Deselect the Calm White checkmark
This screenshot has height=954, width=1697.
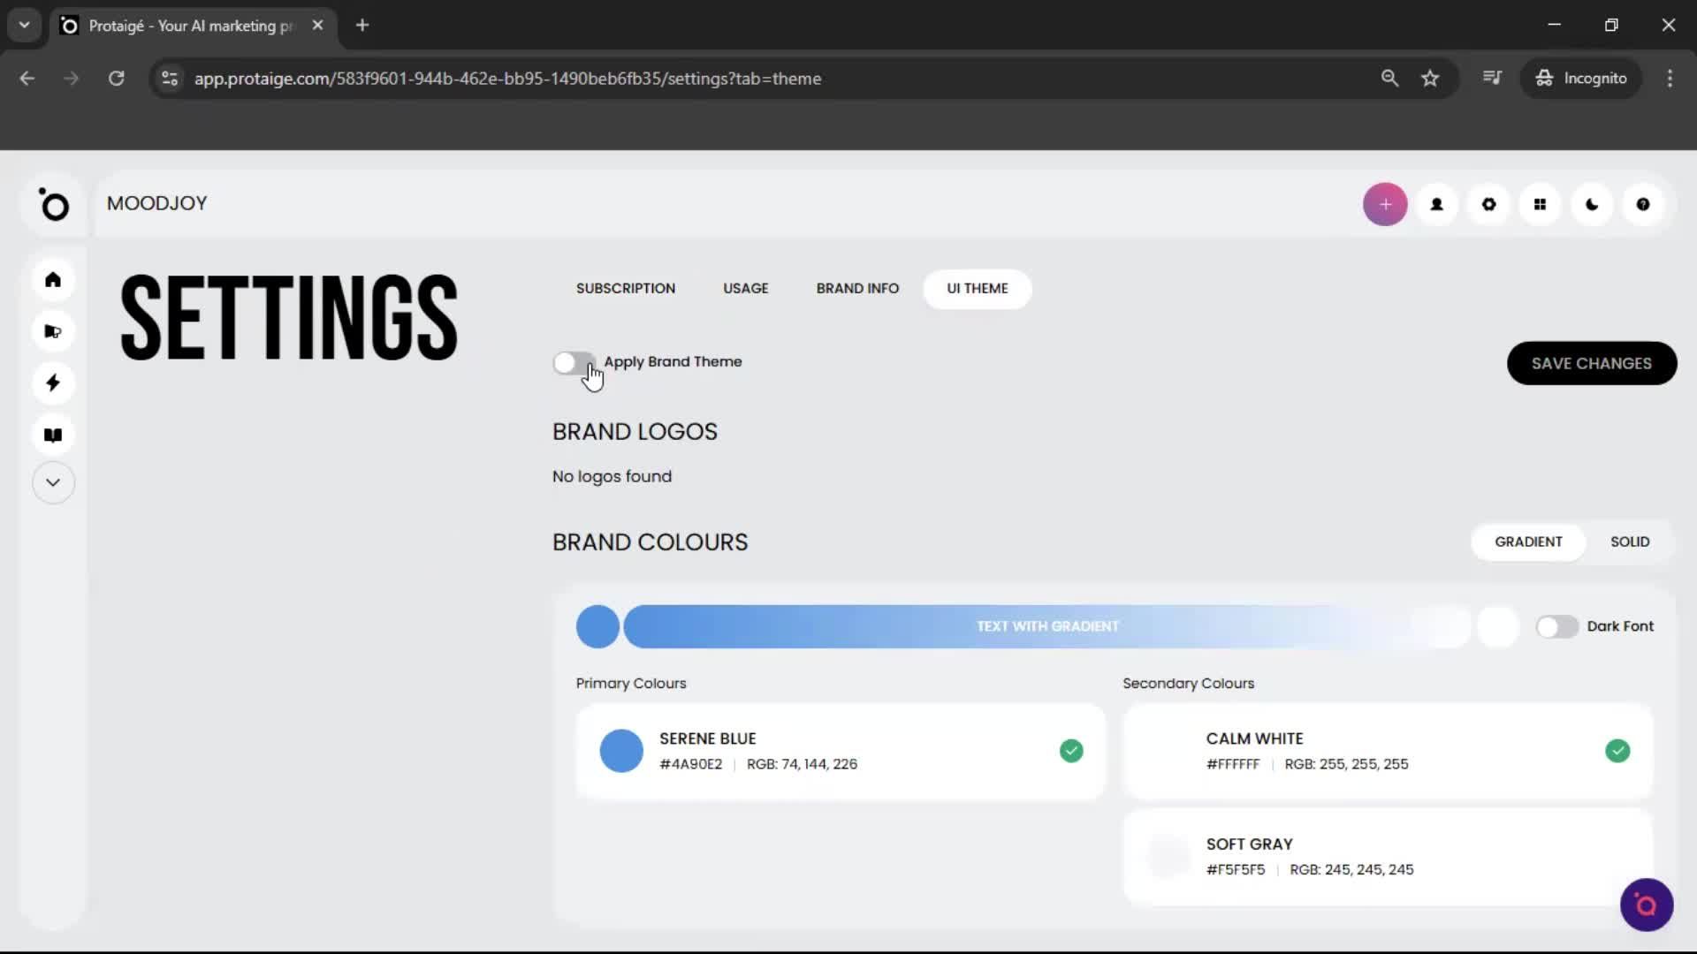[x=1618, y=750]
